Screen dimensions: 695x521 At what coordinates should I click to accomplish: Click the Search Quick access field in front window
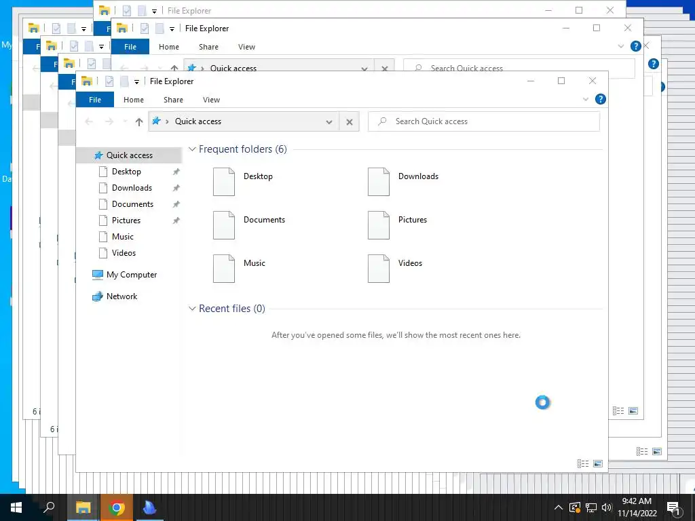point(483,121)
